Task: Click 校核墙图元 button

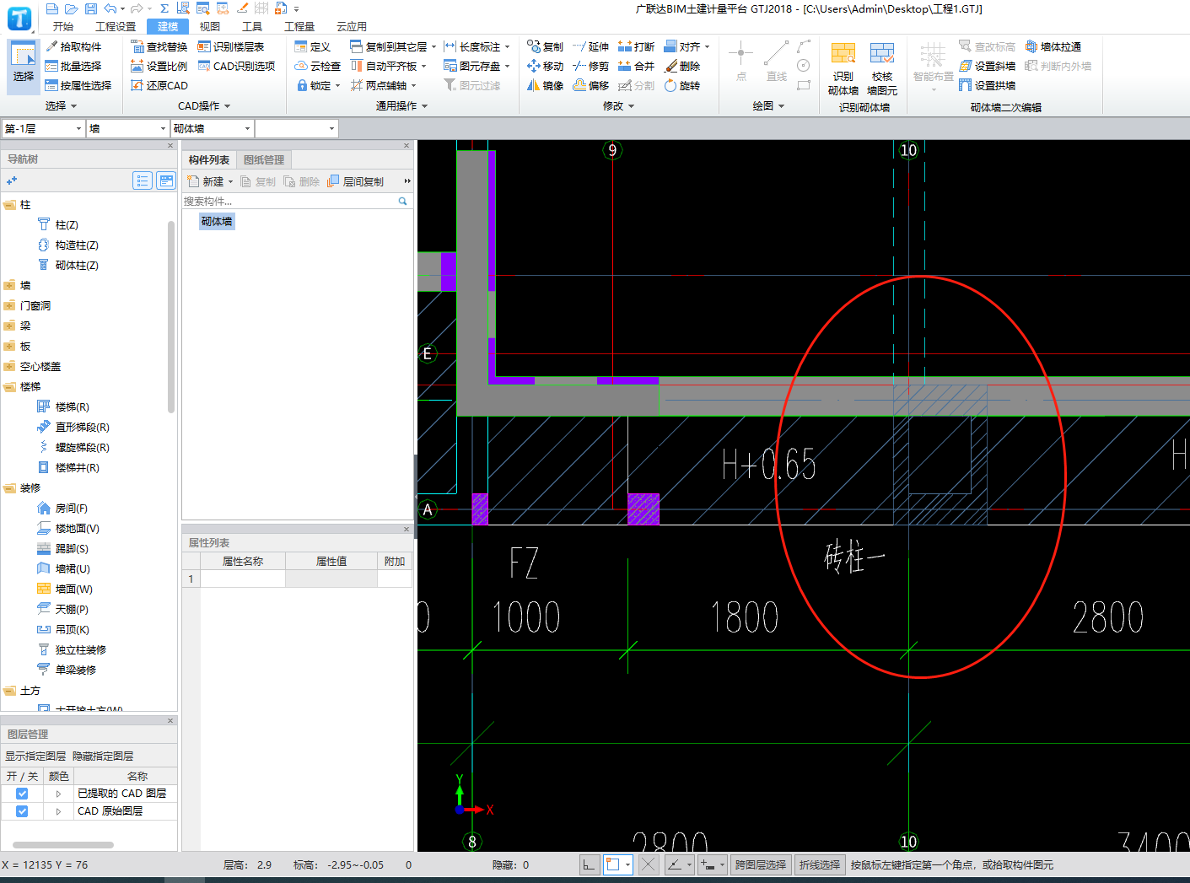Action: 882,69
